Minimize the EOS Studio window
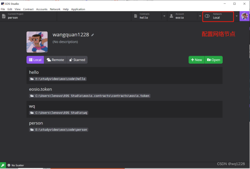This screenshot has height=169, width=250. 225,4
